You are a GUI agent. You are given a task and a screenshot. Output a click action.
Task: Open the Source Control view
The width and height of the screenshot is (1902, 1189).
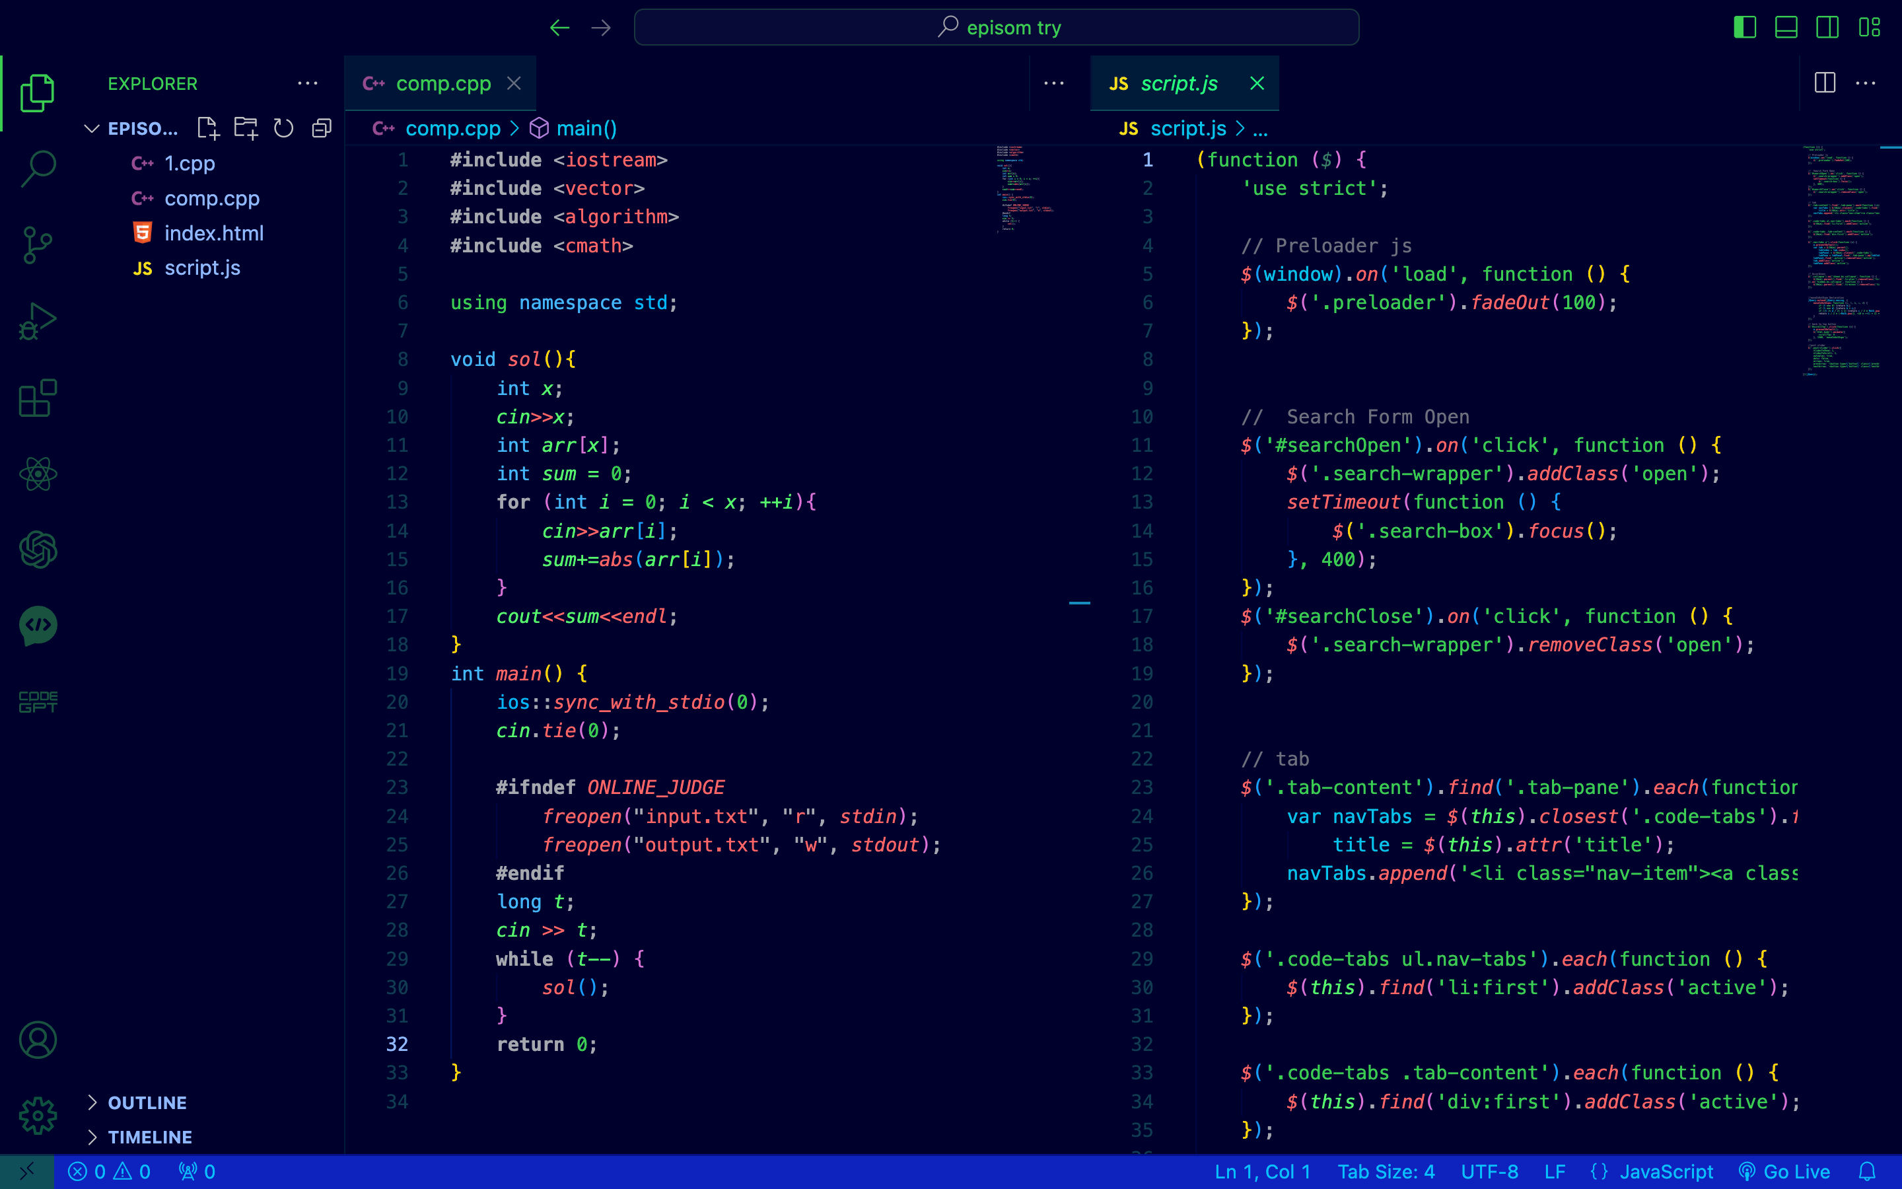(37, 245)
